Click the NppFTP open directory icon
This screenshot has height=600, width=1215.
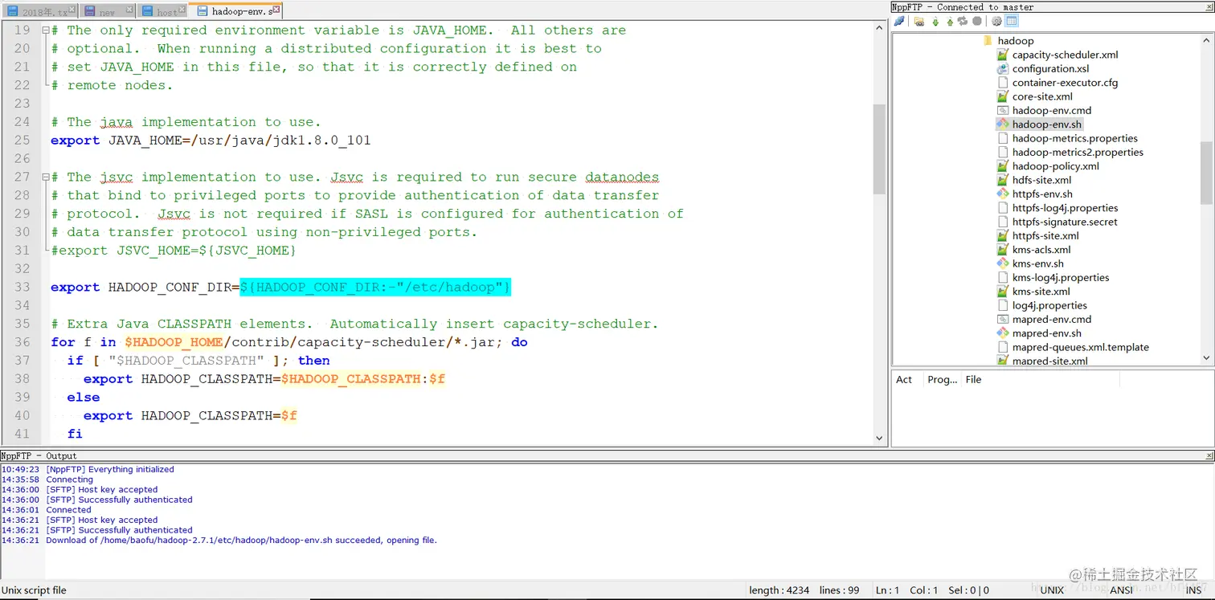pos(919,22)
